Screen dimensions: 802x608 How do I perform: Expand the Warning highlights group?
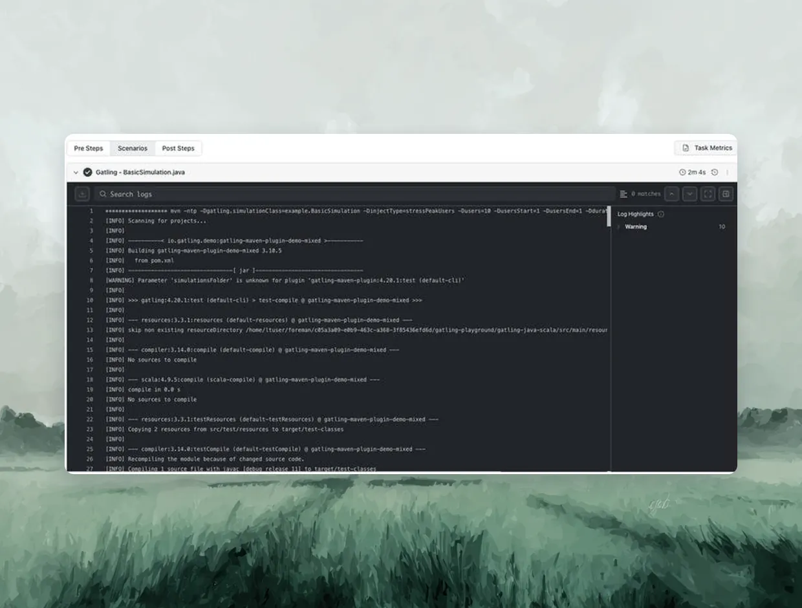click(x=620, y=227)
